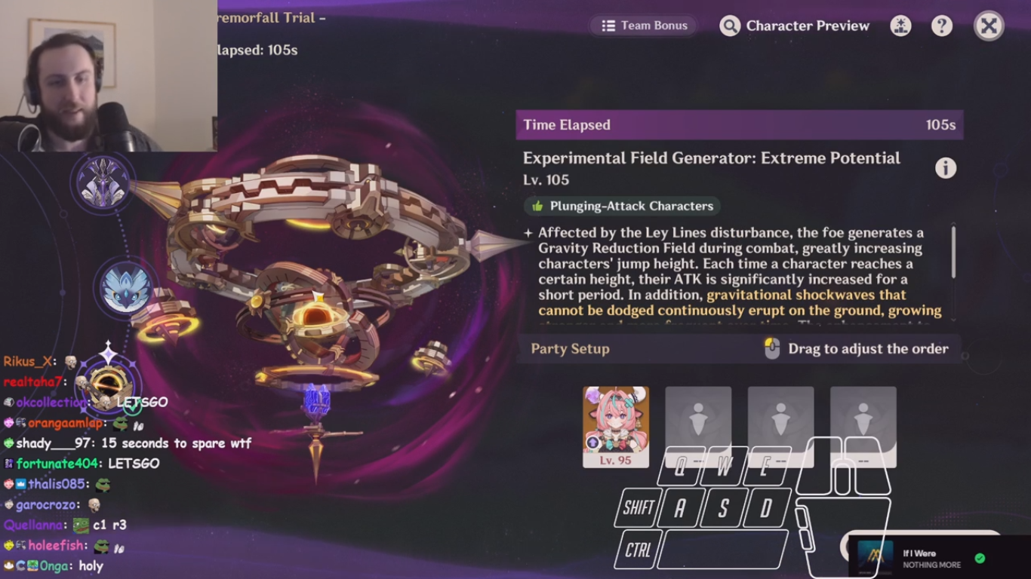Viewport: 1031px width, 579px height.
Task: Open the help question mark icon
Action: (941, 26)
